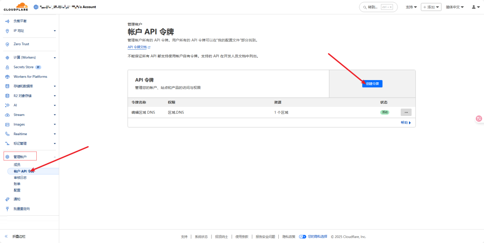The image size is (484, 243).
Task: Open the 账单 submenu item
Action: 17,184
